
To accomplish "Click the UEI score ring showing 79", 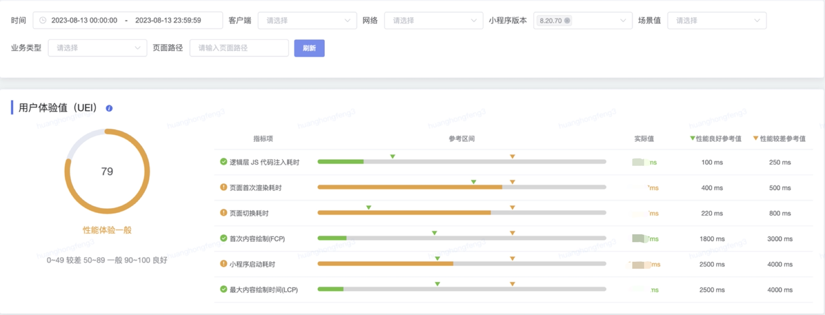I will [107, 172].
